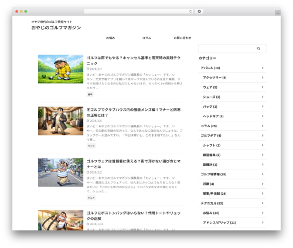The image size is (293, 248).
Task: Click ウェア tag under winter clubhouse article
Action: (x=91, y=146)
